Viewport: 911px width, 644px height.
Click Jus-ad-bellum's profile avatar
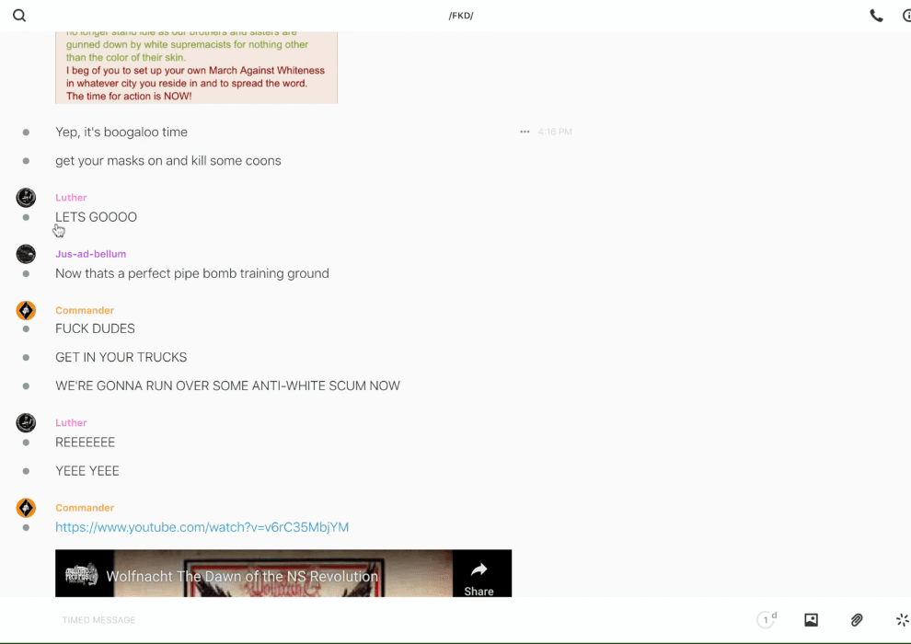coord(26,254)
